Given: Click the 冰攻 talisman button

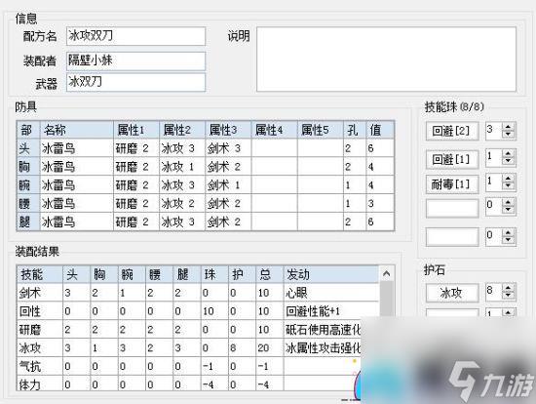Looking at the screenshot, I should (x=451, y=293).
